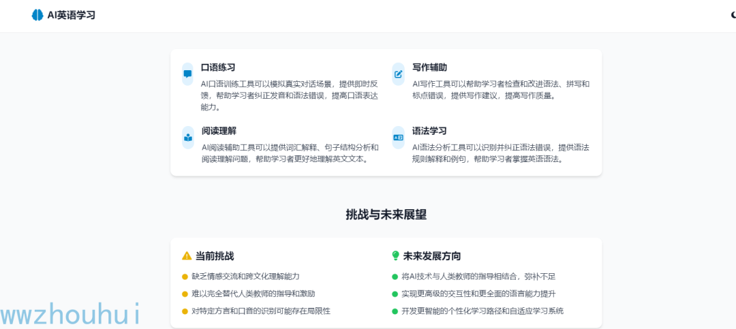Screen dimensions: 736x329
Task: Select the 写作辅助 heading
Action: click(429, 67)
